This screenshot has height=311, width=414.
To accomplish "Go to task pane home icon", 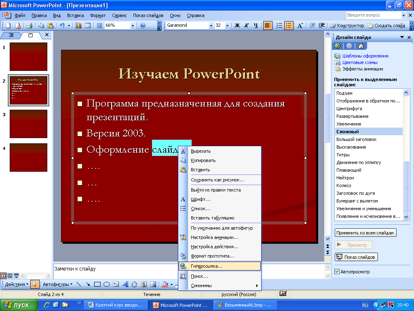I will (361, 46).
